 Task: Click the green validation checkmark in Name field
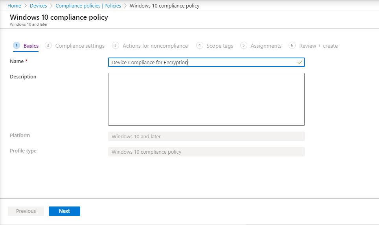click(x=300, y=62)
